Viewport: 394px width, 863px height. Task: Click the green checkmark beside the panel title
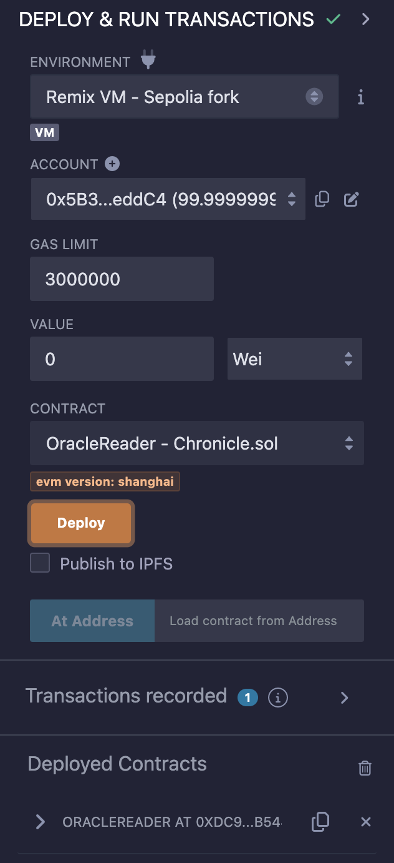coord(334,19)
